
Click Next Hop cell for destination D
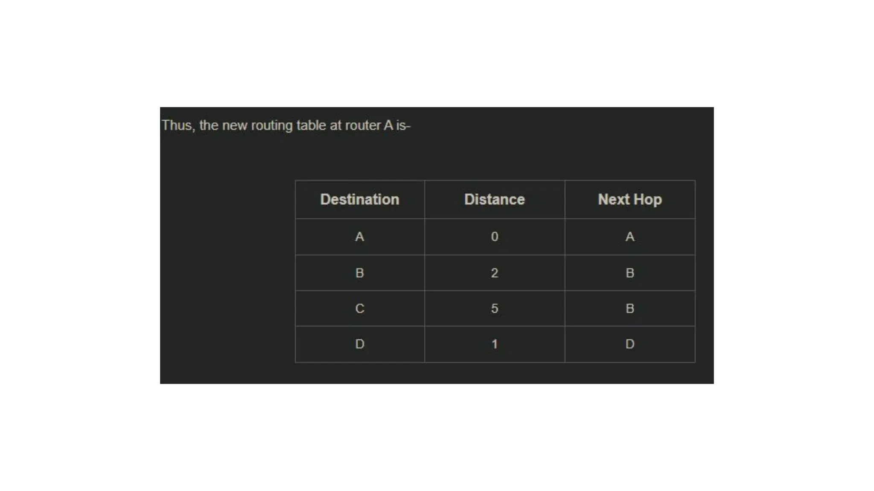(629, 344)
